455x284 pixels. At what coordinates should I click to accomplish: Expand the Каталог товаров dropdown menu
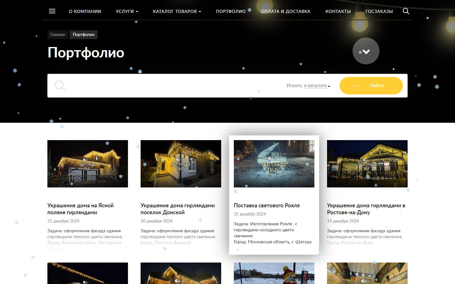coord(177,11)
